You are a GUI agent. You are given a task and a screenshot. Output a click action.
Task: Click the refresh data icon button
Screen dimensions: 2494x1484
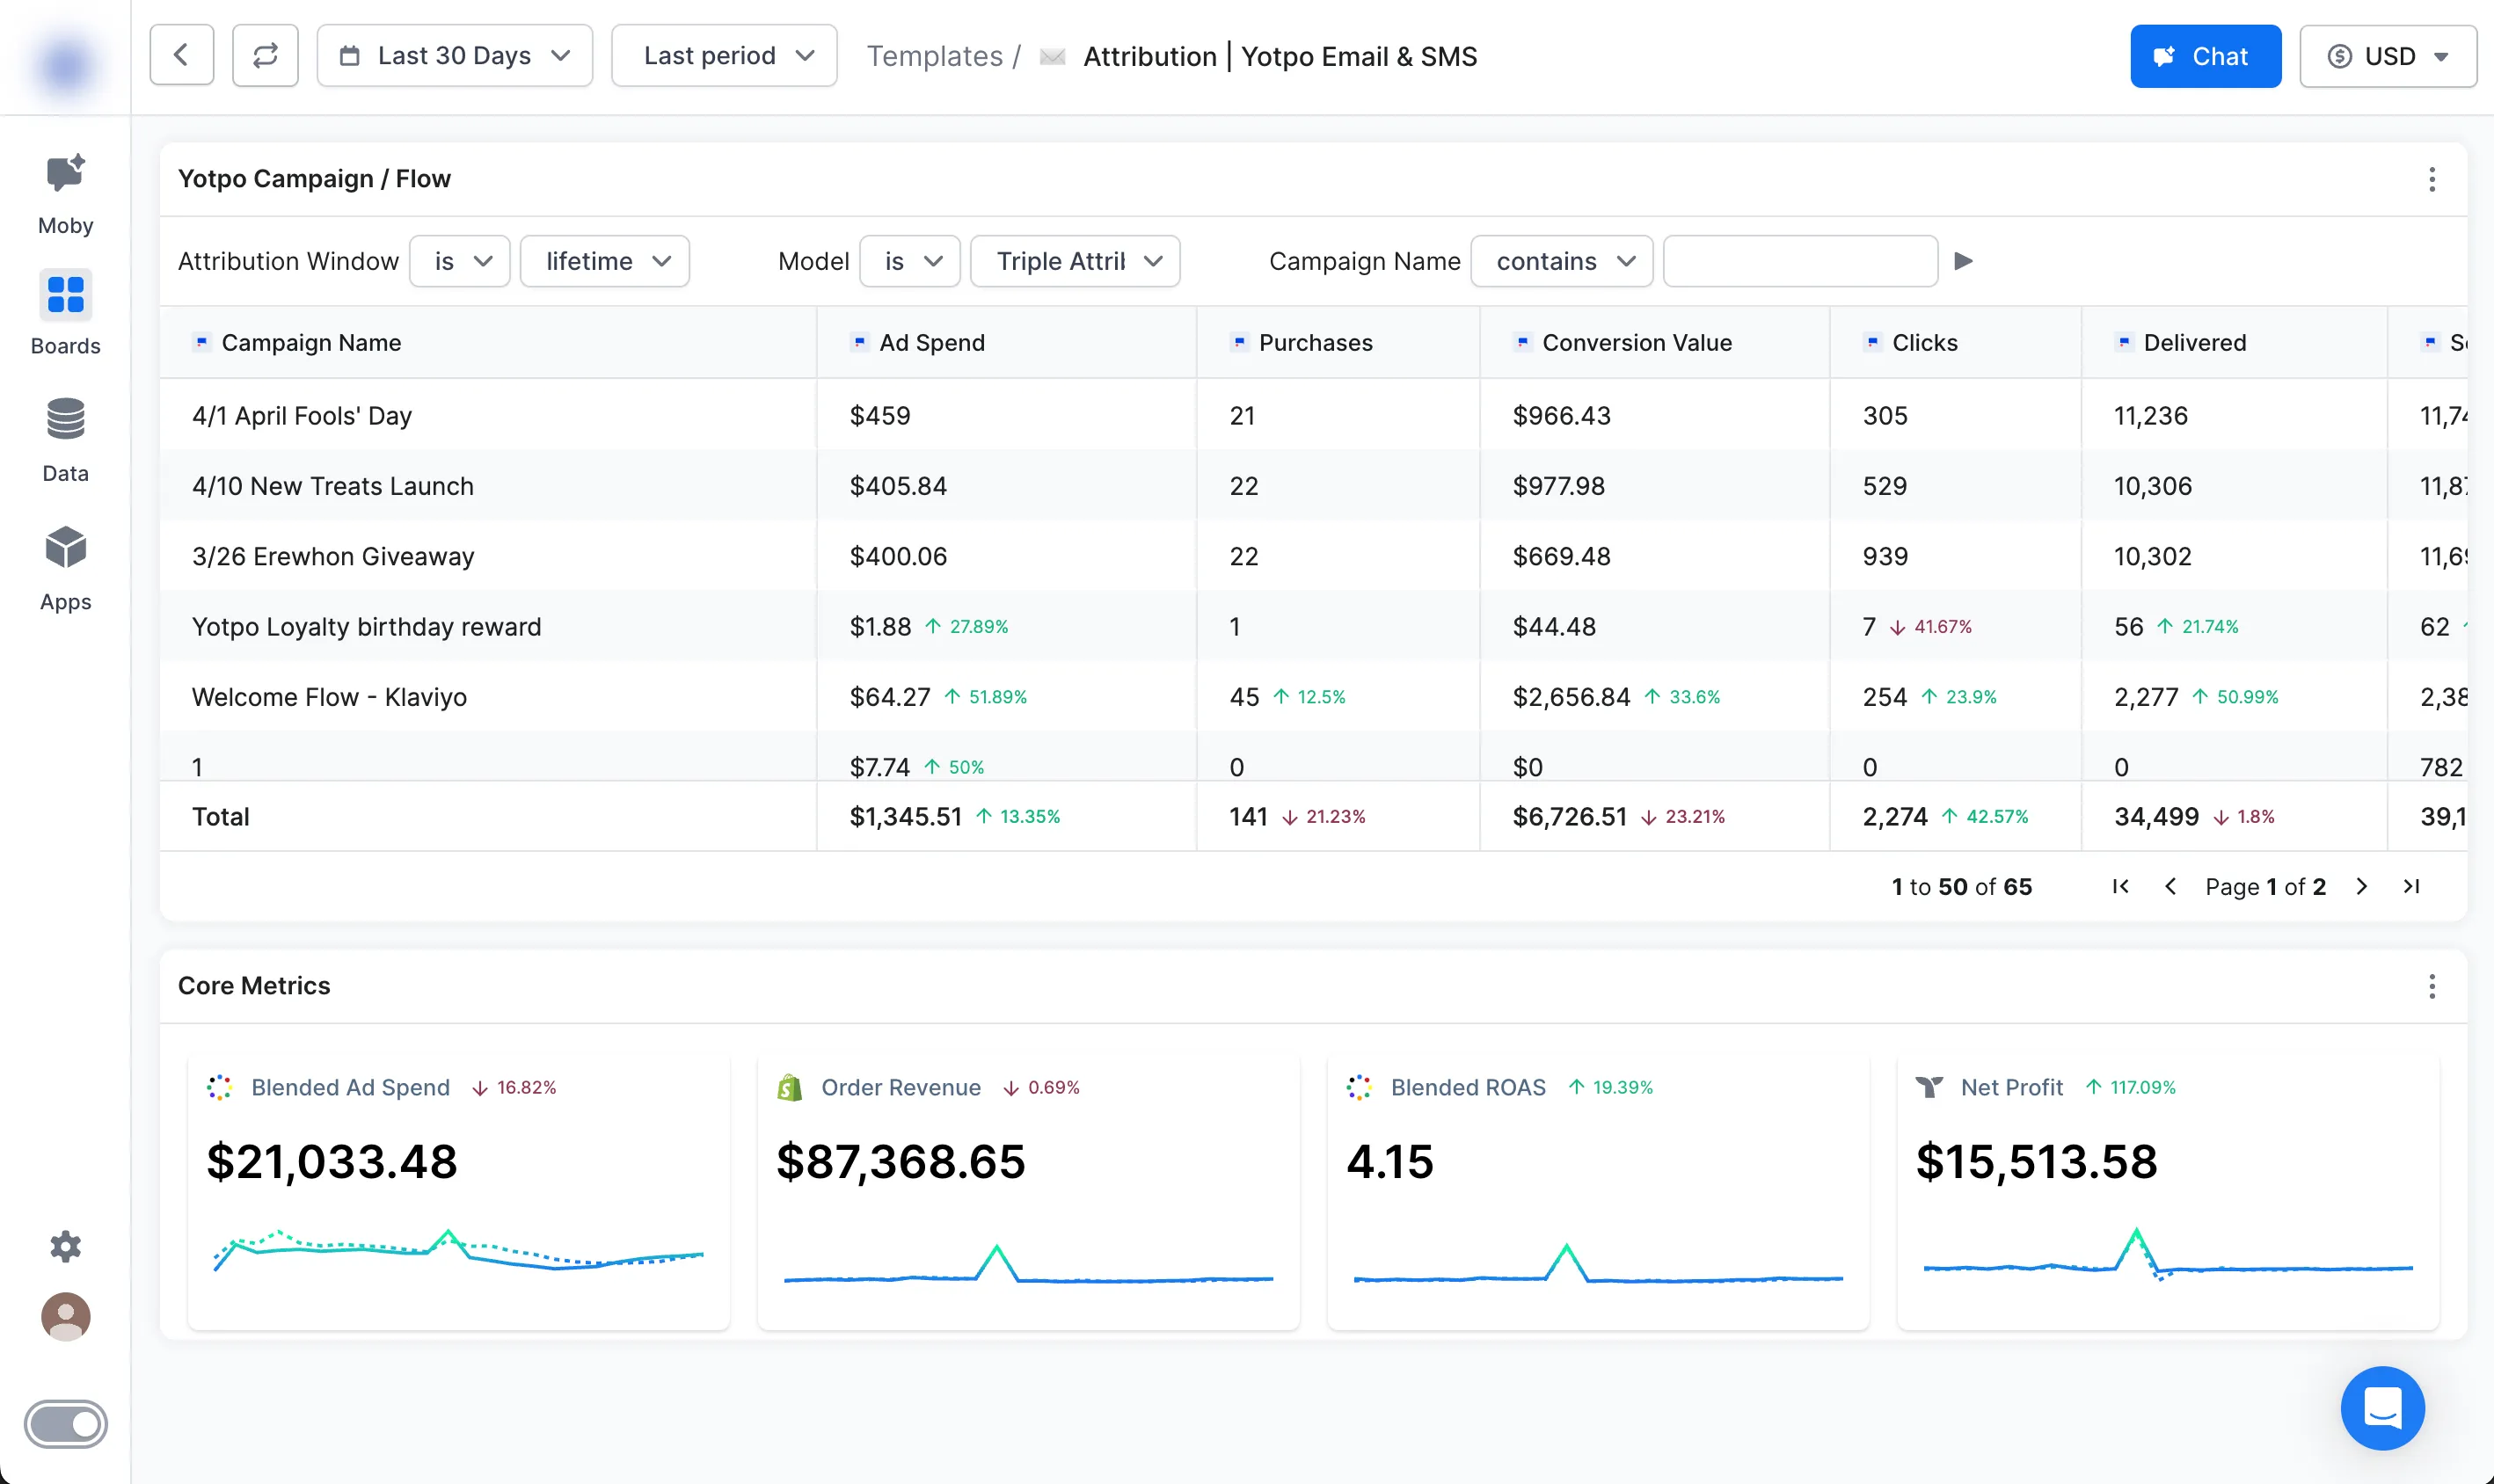click(265, 56)
